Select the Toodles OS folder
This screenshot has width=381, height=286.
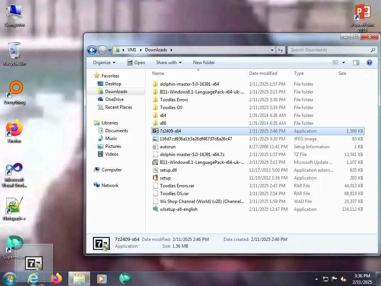click(x=257, y=108)
